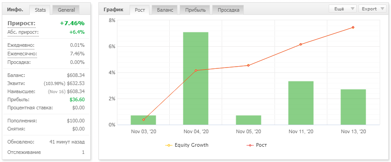391x162 pixels.
Task: Toggle Equity Growth legend series
Action: (187, 145)
